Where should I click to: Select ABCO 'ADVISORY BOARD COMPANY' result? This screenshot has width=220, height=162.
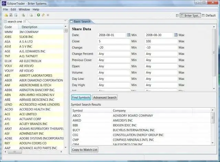(141, 116)
